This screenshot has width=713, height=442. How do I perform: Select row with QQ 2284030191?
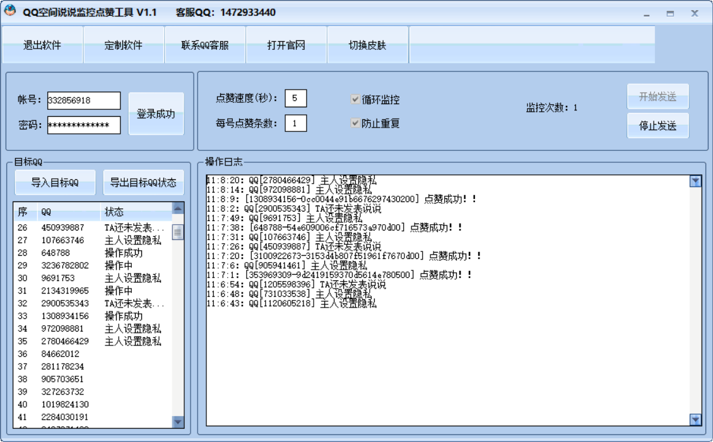[93, 417]
